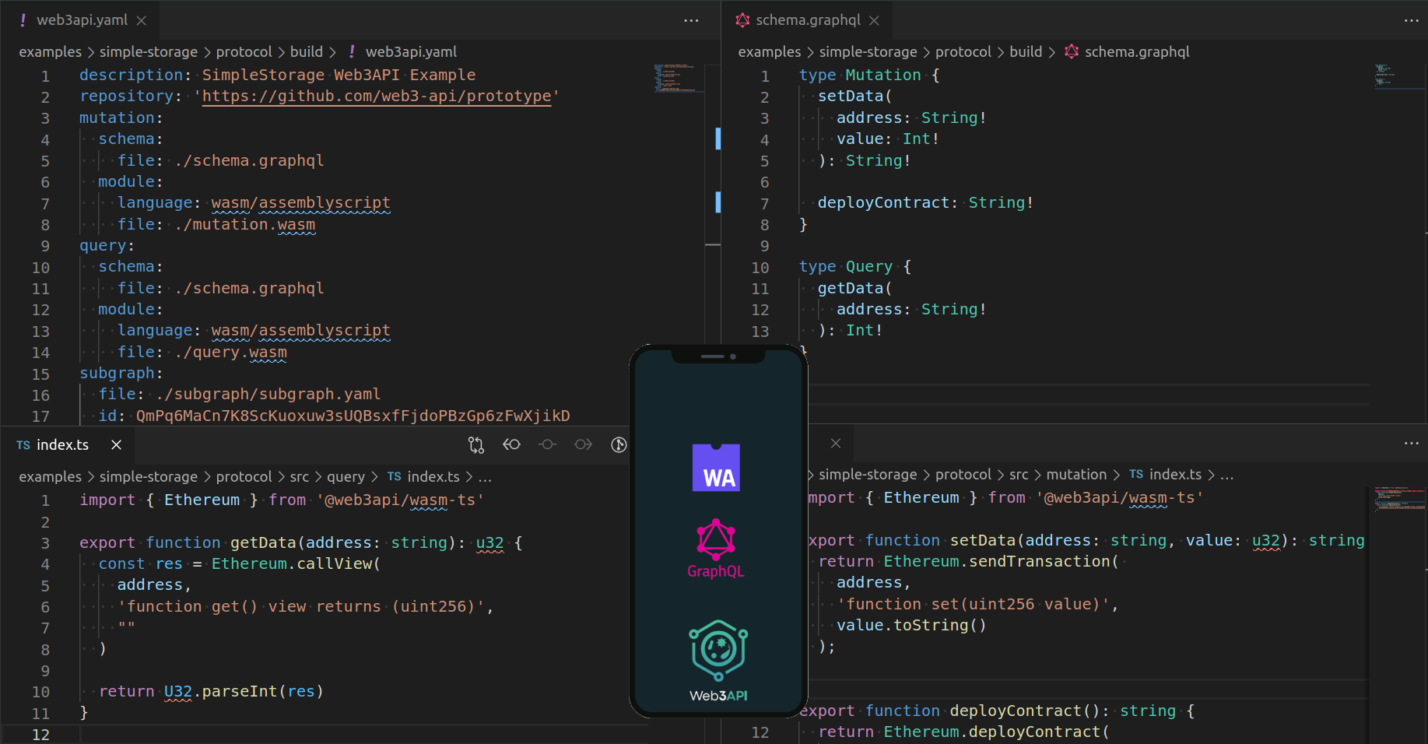Screen dimensions: 1428x744
Task: Click the warning icon on the web3api.yaml tab
Action: coord(21,20)
